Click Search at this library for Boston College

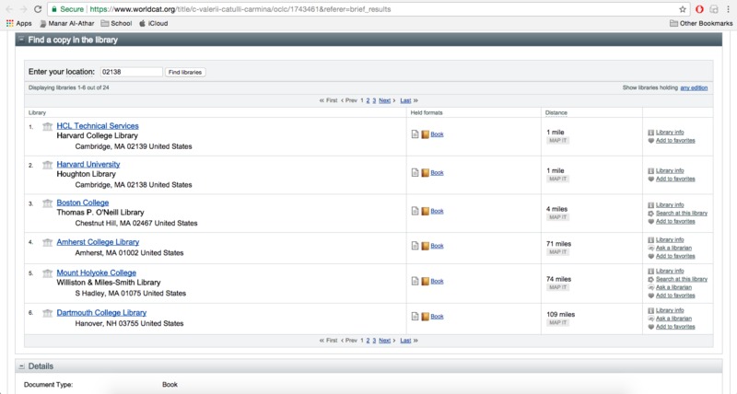pyautogui.click(x=682, y=214)
